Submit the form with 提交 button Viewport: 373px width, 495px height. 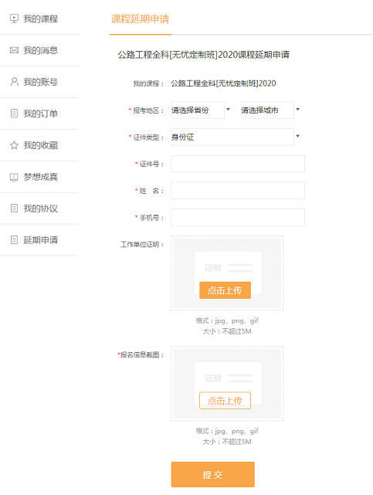click(213, 474)
